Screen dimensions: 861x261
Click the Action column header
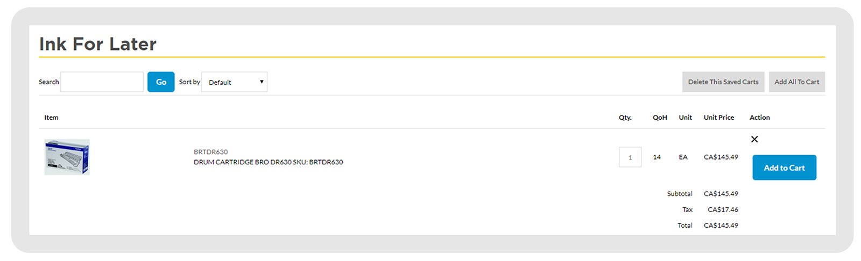760,118
